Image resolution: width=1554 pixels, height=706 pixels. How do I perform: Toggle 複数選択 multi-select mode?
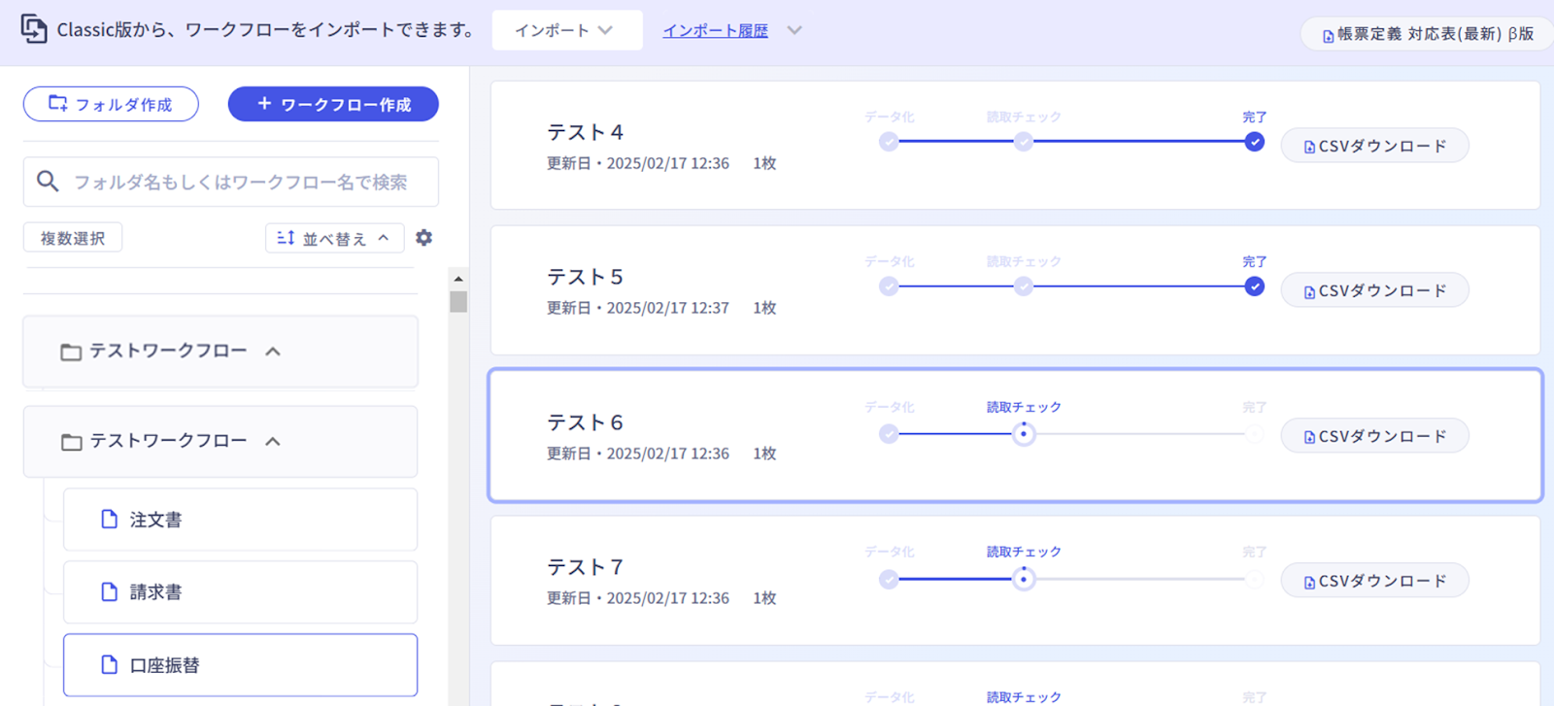73,238
